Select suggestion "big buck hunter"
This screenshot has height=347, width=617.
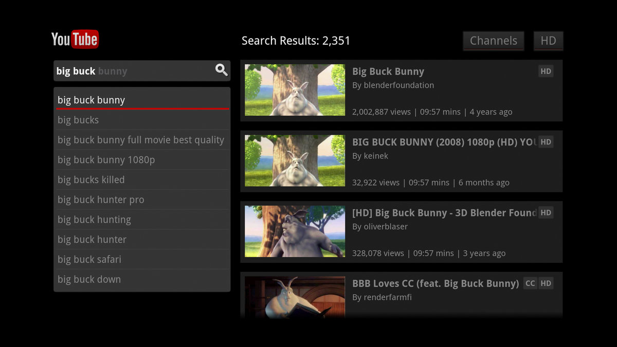click(x=142, y=240)
